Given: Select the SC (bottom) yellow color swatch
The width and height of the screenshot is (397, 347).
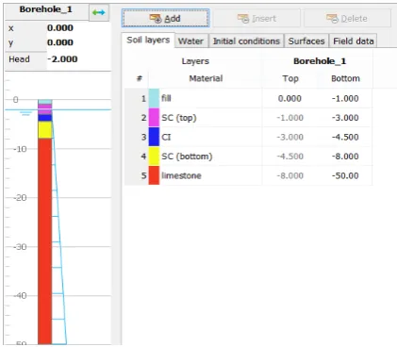Looking at the screenshot, I should click(x=154, y=157).
